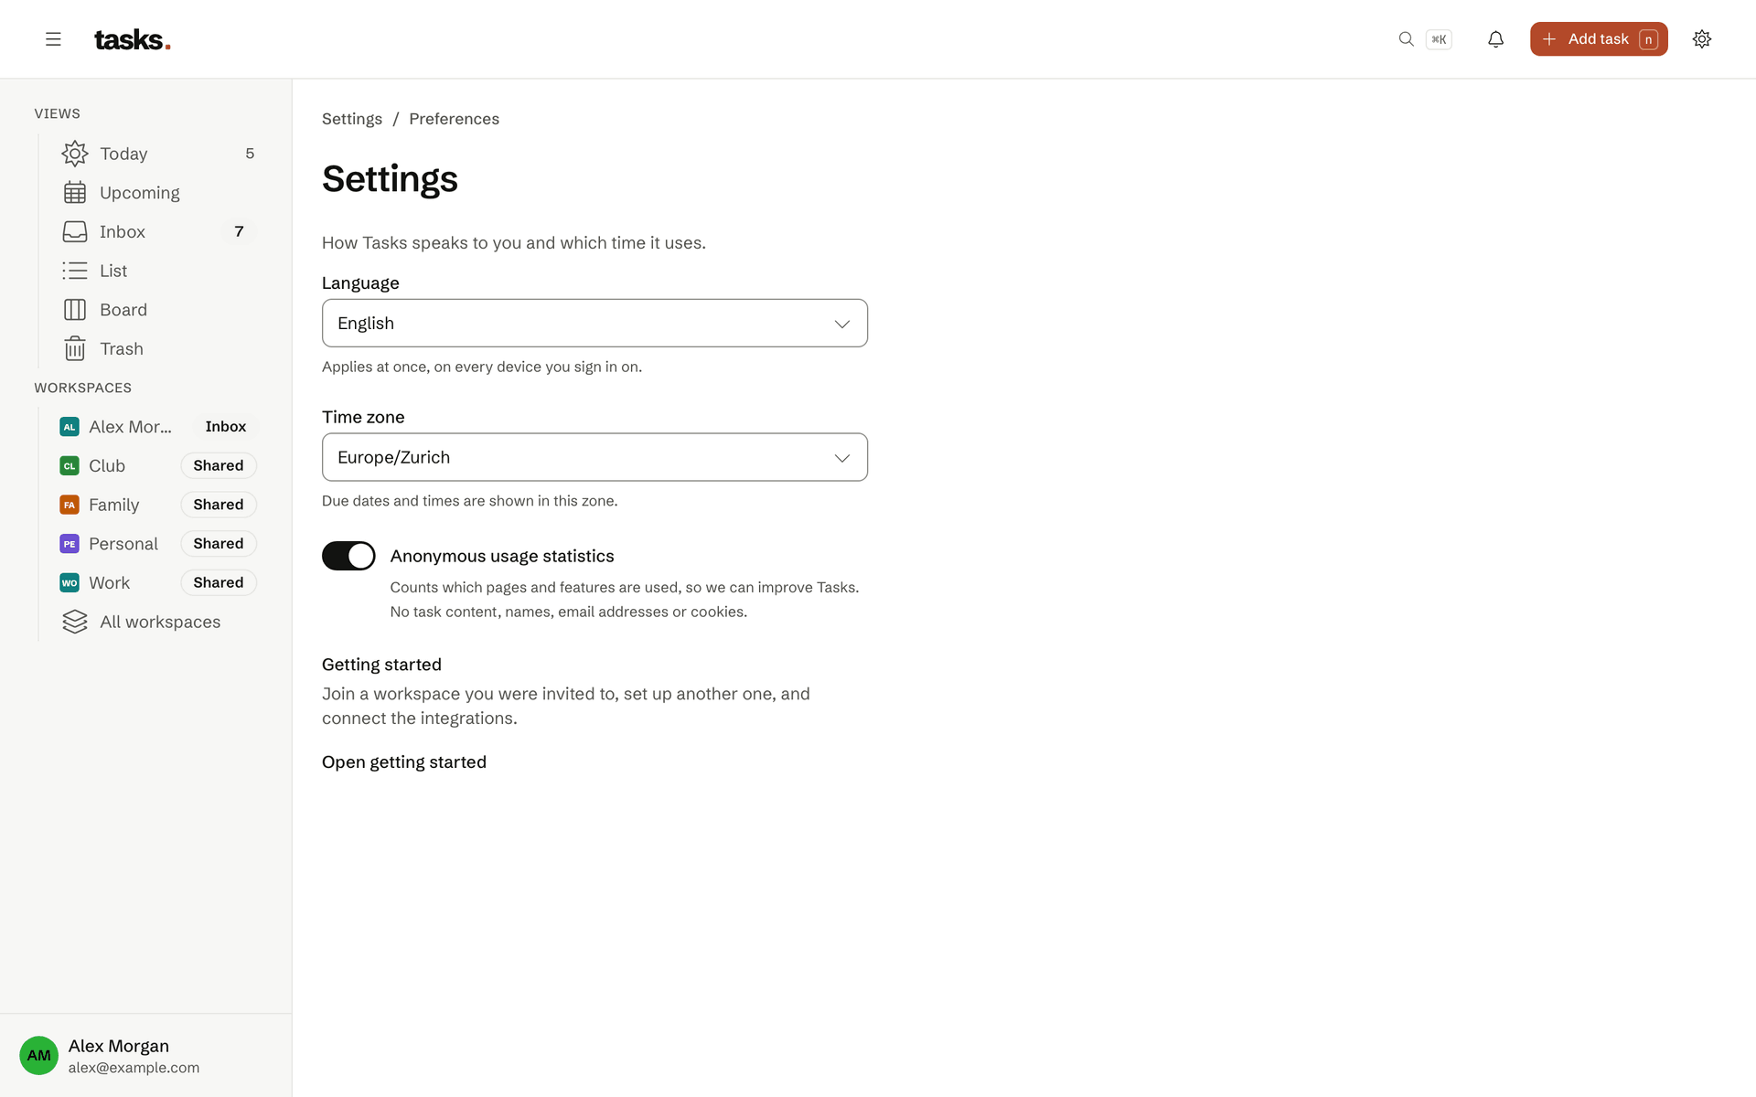Open the hamburger menu icon
1756x1097 pixels.
[53, 39]
